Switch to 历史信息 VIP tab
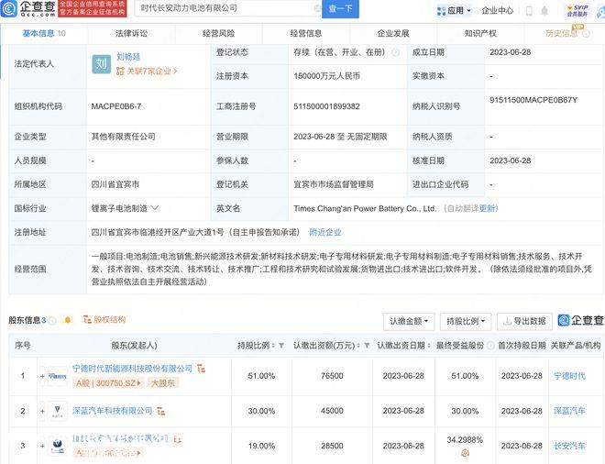The image size is (605, 464). click(x=562, y=34)
